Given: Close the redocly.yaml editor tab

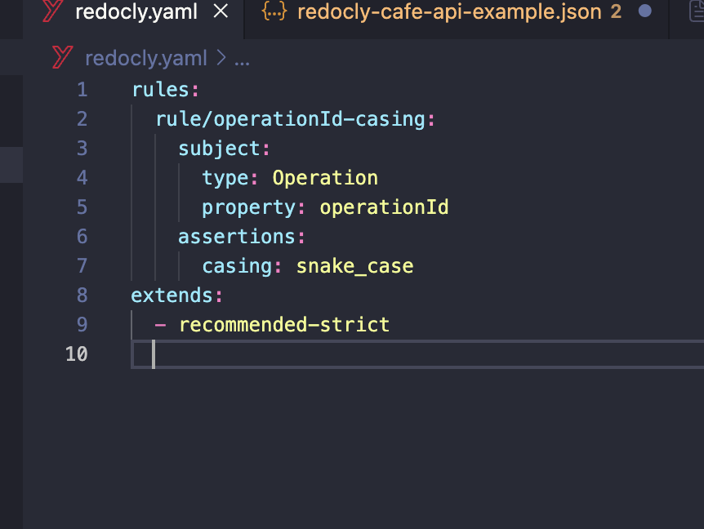Looking at the screenshot, I should click(221, 12).
